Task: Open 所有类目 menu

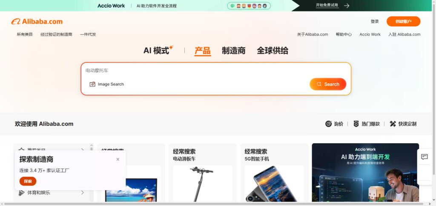Action: [x=25, y=34]
